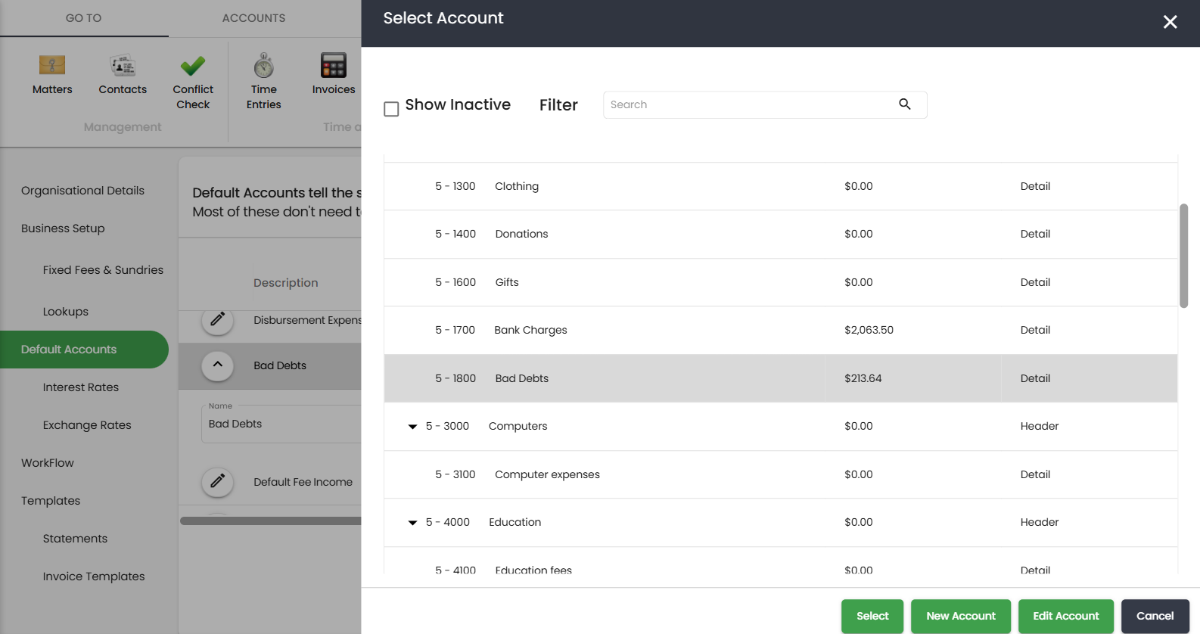Select the 5-1300 Clothing account row

click(781, 186)
